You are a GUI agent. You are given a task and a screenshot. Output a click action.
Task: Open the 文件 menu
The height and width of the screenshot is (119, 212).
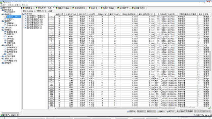tap(3, 5)
